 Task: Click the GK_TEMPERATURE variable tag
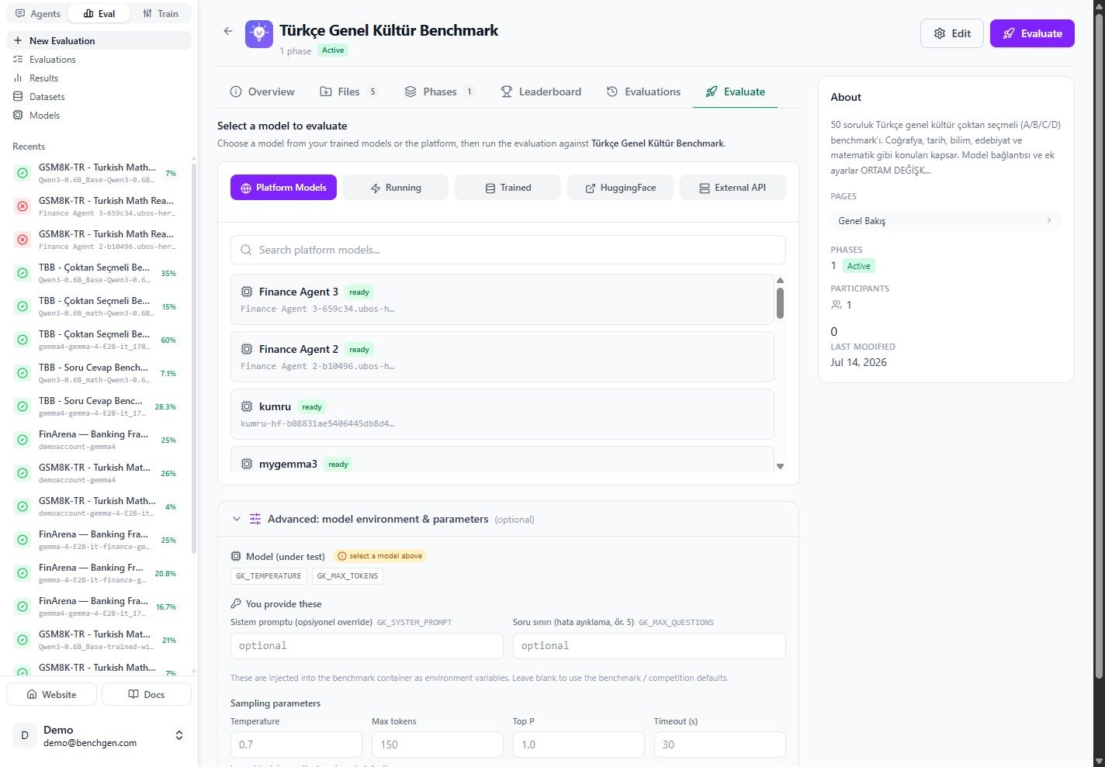268,575
